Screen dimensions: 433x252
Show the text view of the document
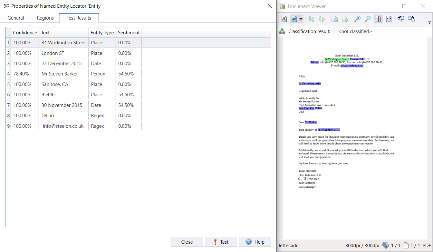[284, 19]
